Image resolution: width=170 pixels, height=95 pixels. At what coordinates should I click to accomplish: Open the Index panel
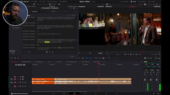click(42, 2)
